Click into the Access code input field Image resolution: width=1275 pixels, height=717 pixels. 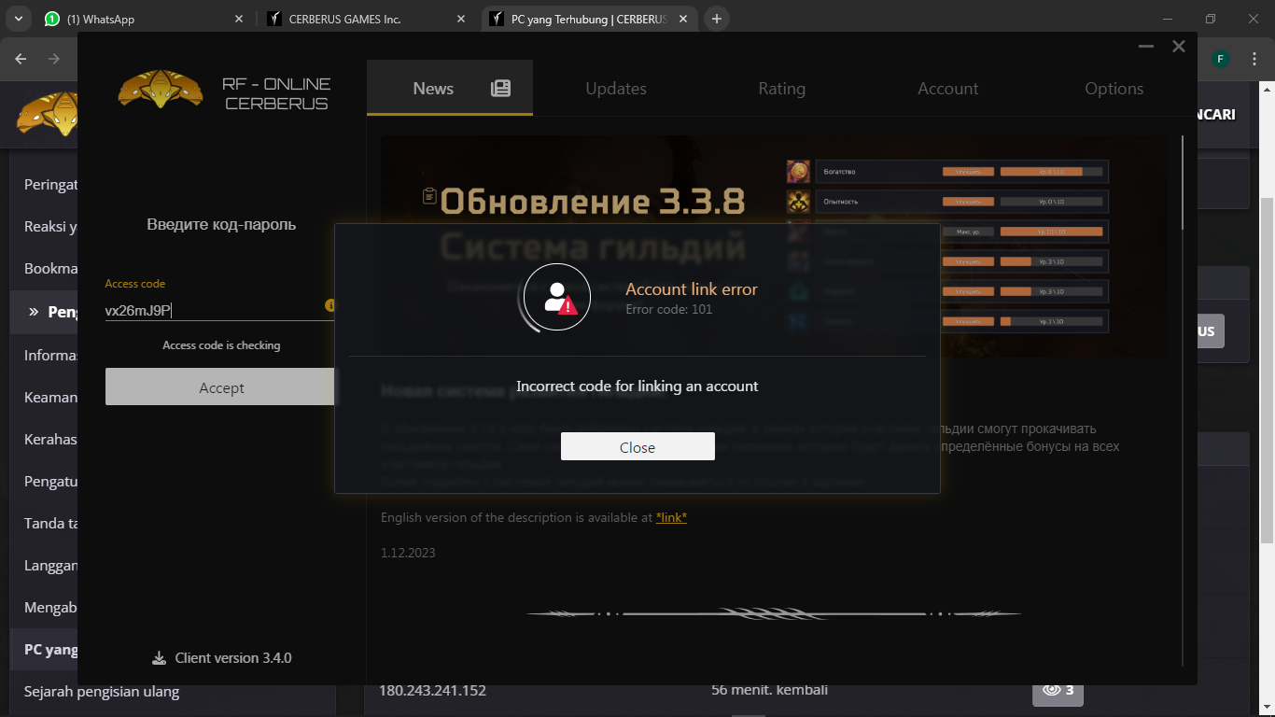tap(210, 311)
